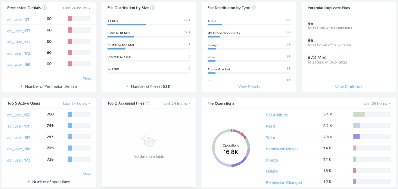Click the empty box No data icon
398x189 pixels.
point(148,141)
